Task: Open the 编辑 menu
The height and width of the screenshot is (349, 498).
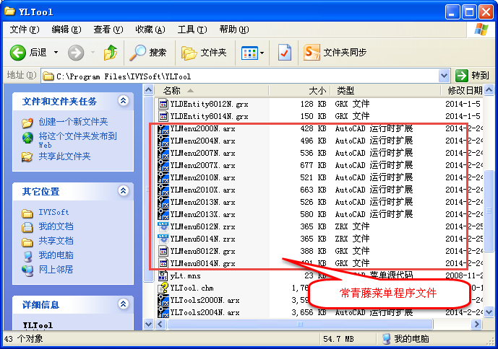Action: [66, 30]
